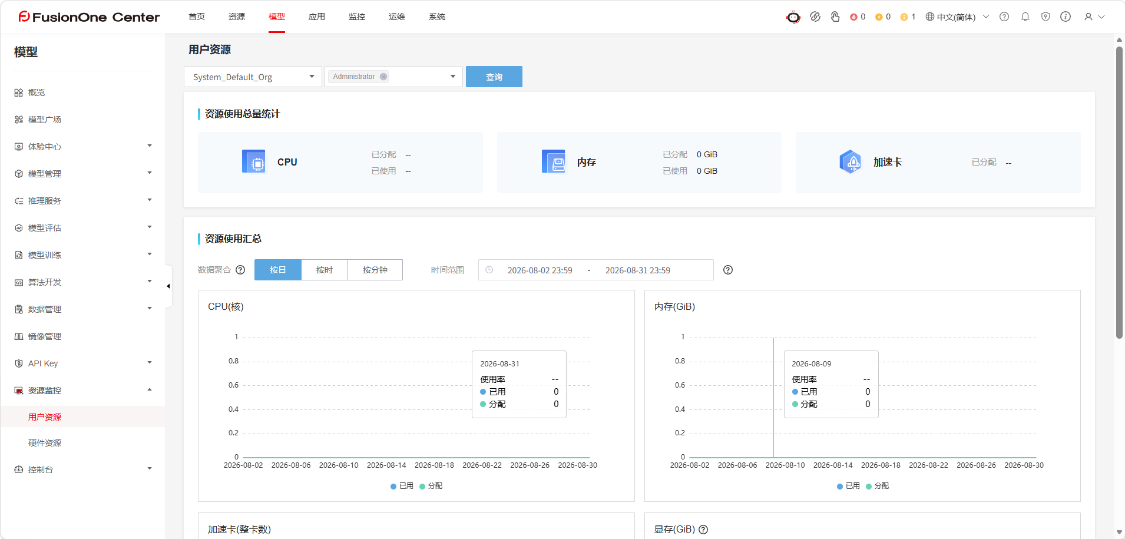Viewport: 1125px width, 539px height.
Task: Open the System_Default_Org organization dropdown
Action: (253, 77)
